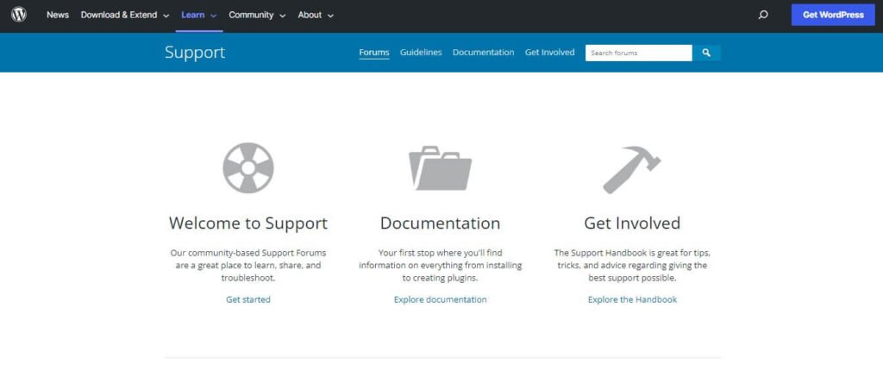Select the Forums tab

[374, 53]
